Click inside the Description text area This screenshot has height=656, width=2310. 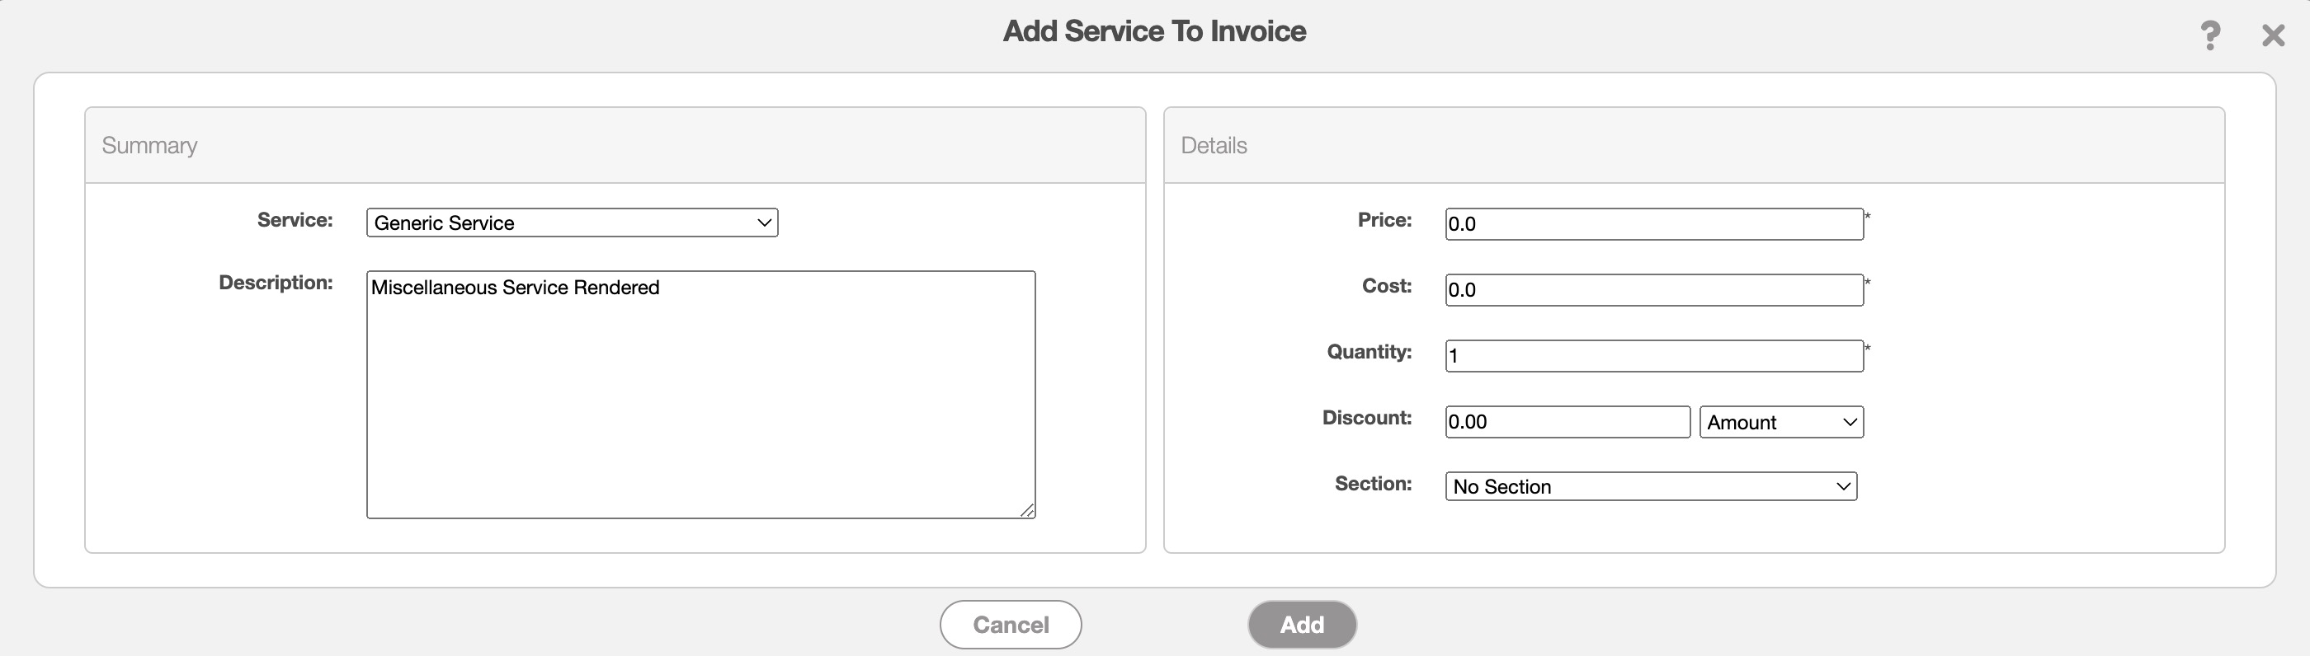[x=700, y=394]
